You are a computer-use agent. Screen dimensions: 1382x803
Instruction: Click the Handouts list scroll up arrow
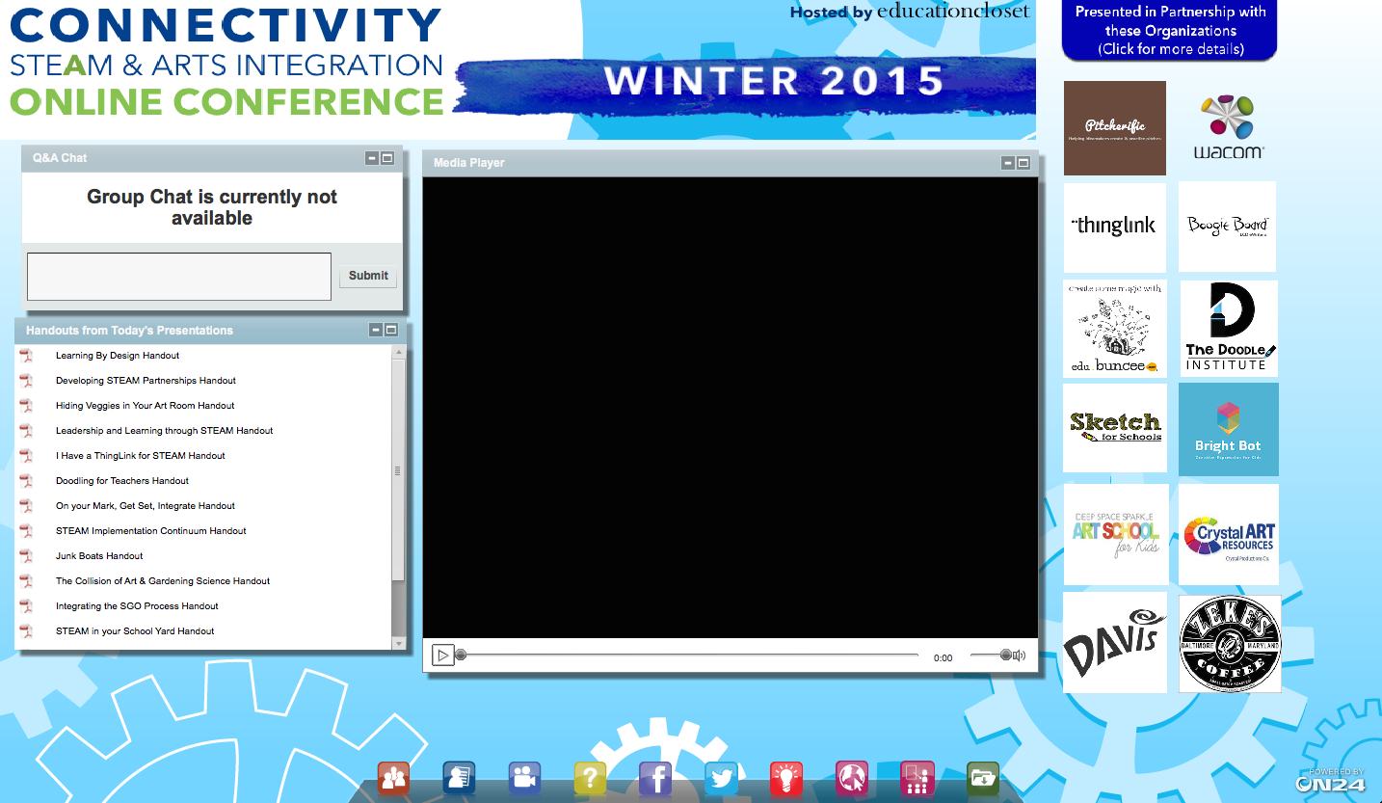399,353
